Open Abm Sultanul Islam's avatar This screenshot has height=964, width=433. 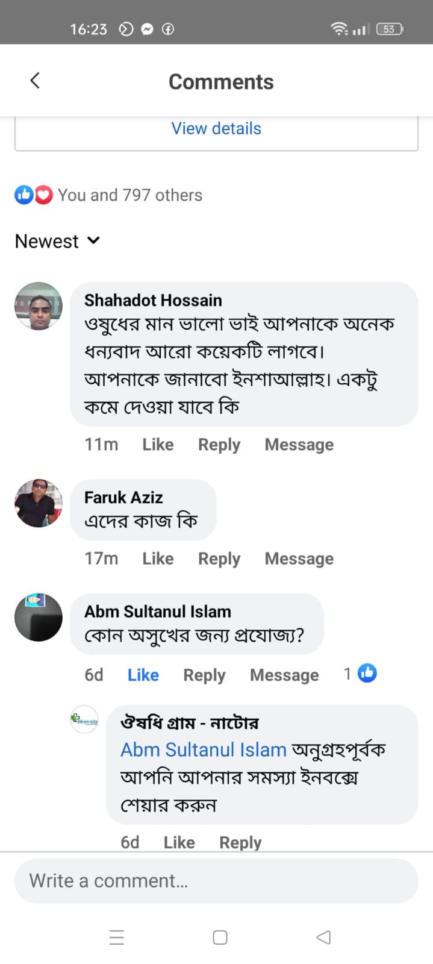click(39, 617)
